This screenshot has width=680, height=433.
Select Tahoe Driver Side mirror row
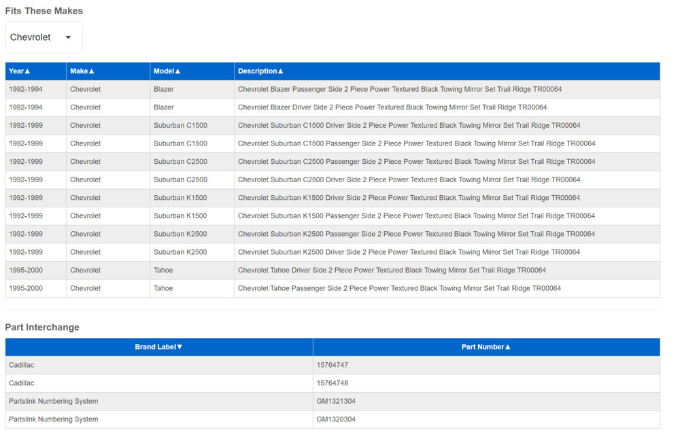click(x=392, y=271)
